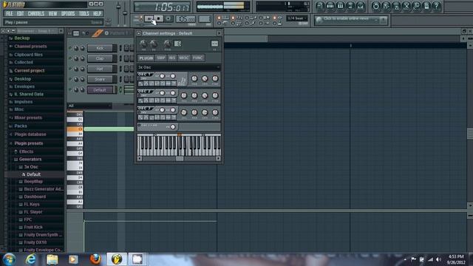The height and width of the screenshot is (266, 473).
Task: Select the Fruit Kick generator preset
Action: 33,227
